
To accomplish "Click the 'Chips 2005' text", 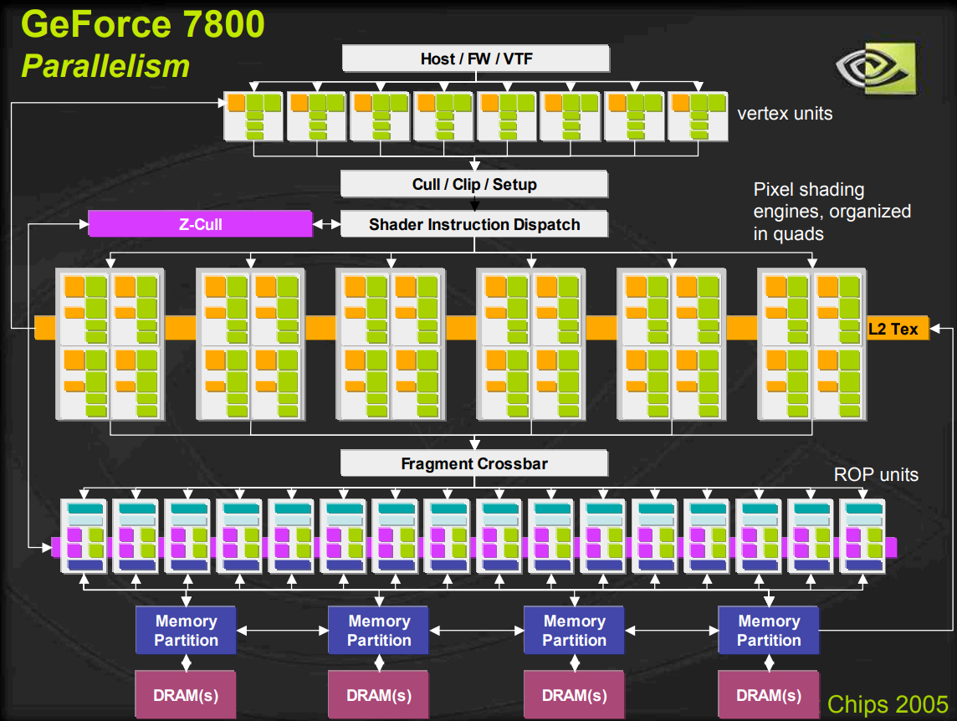I will point(888,704).
